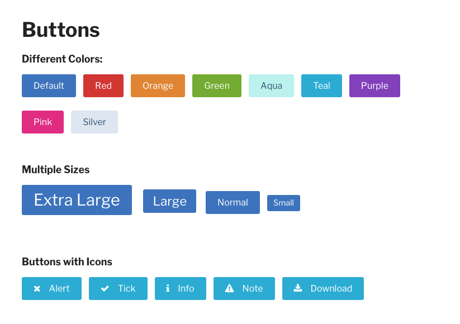460x324 pixels.
Task: Select the Silver button
Action: (x=94, y=122)
